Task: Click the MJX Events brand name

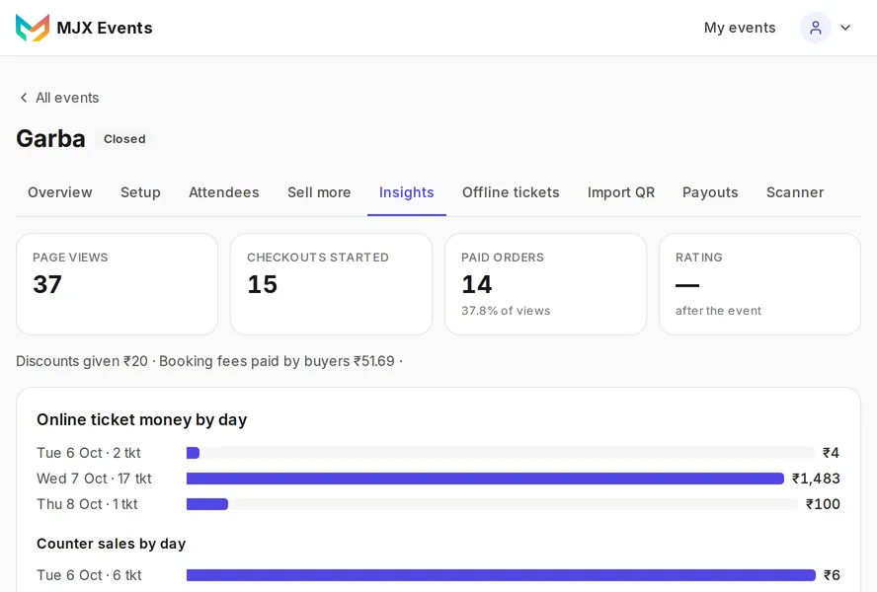Action: (105, 28)
